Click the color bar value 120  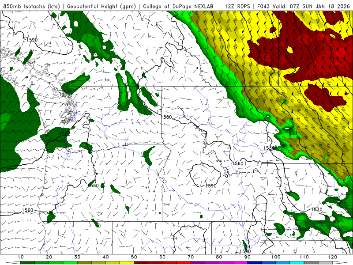333,257
